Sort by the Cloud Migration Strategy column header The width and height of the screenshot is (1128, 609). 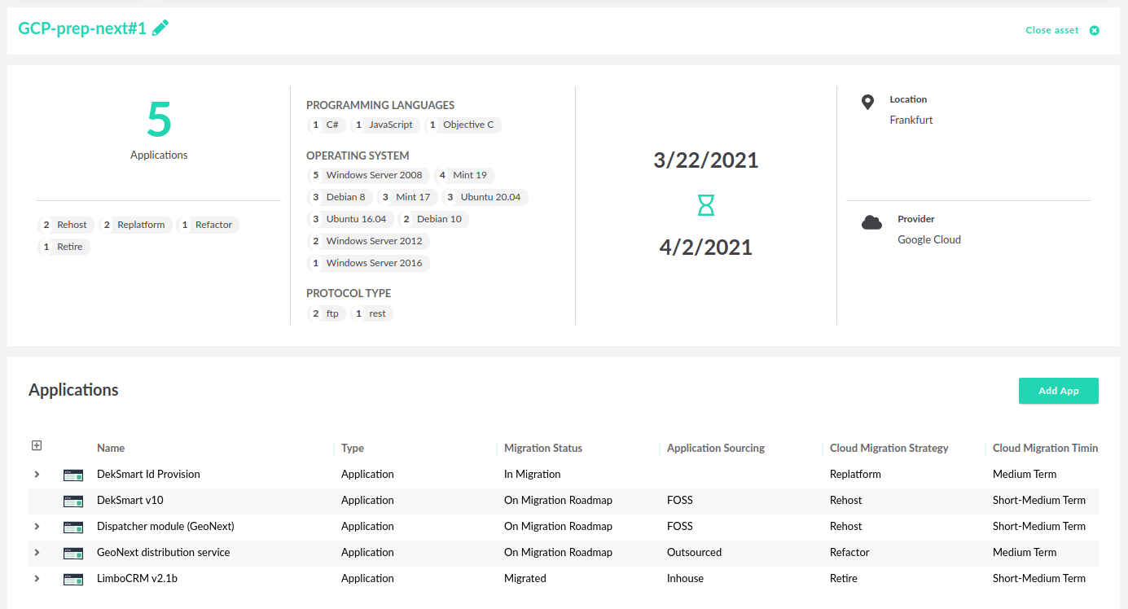[x=889, y=448]
